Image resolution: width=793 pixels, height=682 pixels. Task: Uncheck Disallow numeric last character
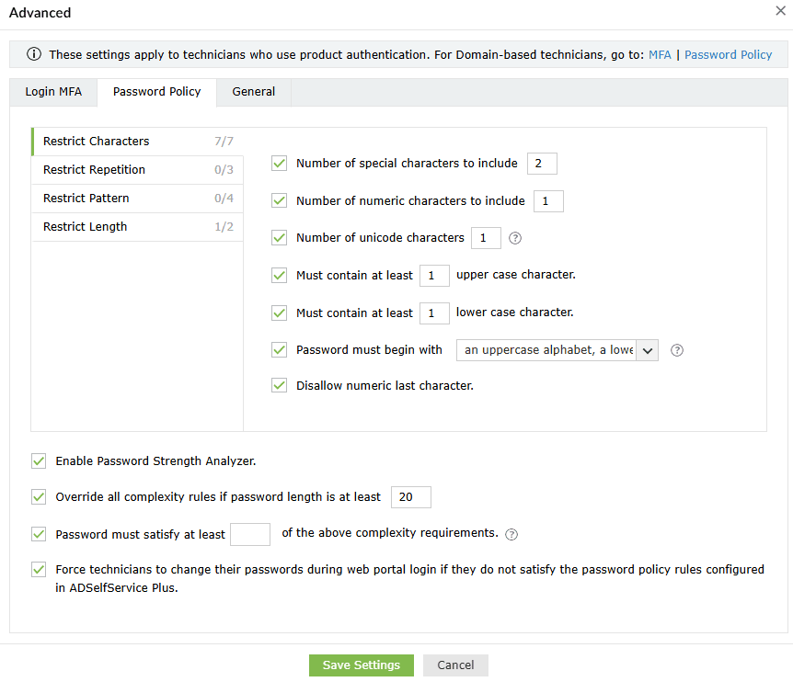pyautogui.click(x=279, y=385)
